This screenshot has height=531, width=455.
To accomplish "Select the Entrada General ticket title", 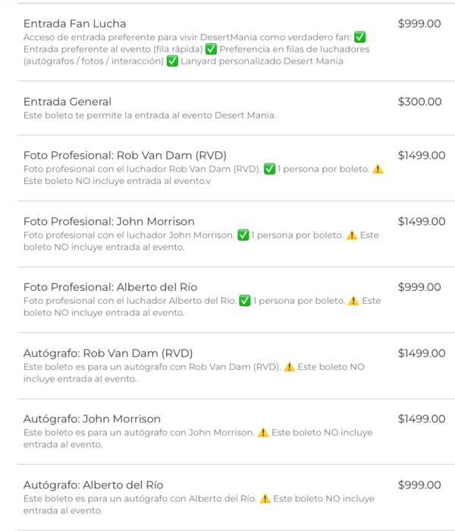I will 67,102.
